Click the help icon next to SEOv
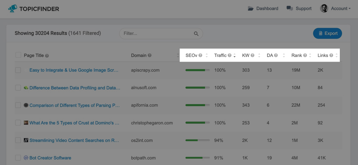The width and height of the screenshot is (358, 165). point(200,55)
